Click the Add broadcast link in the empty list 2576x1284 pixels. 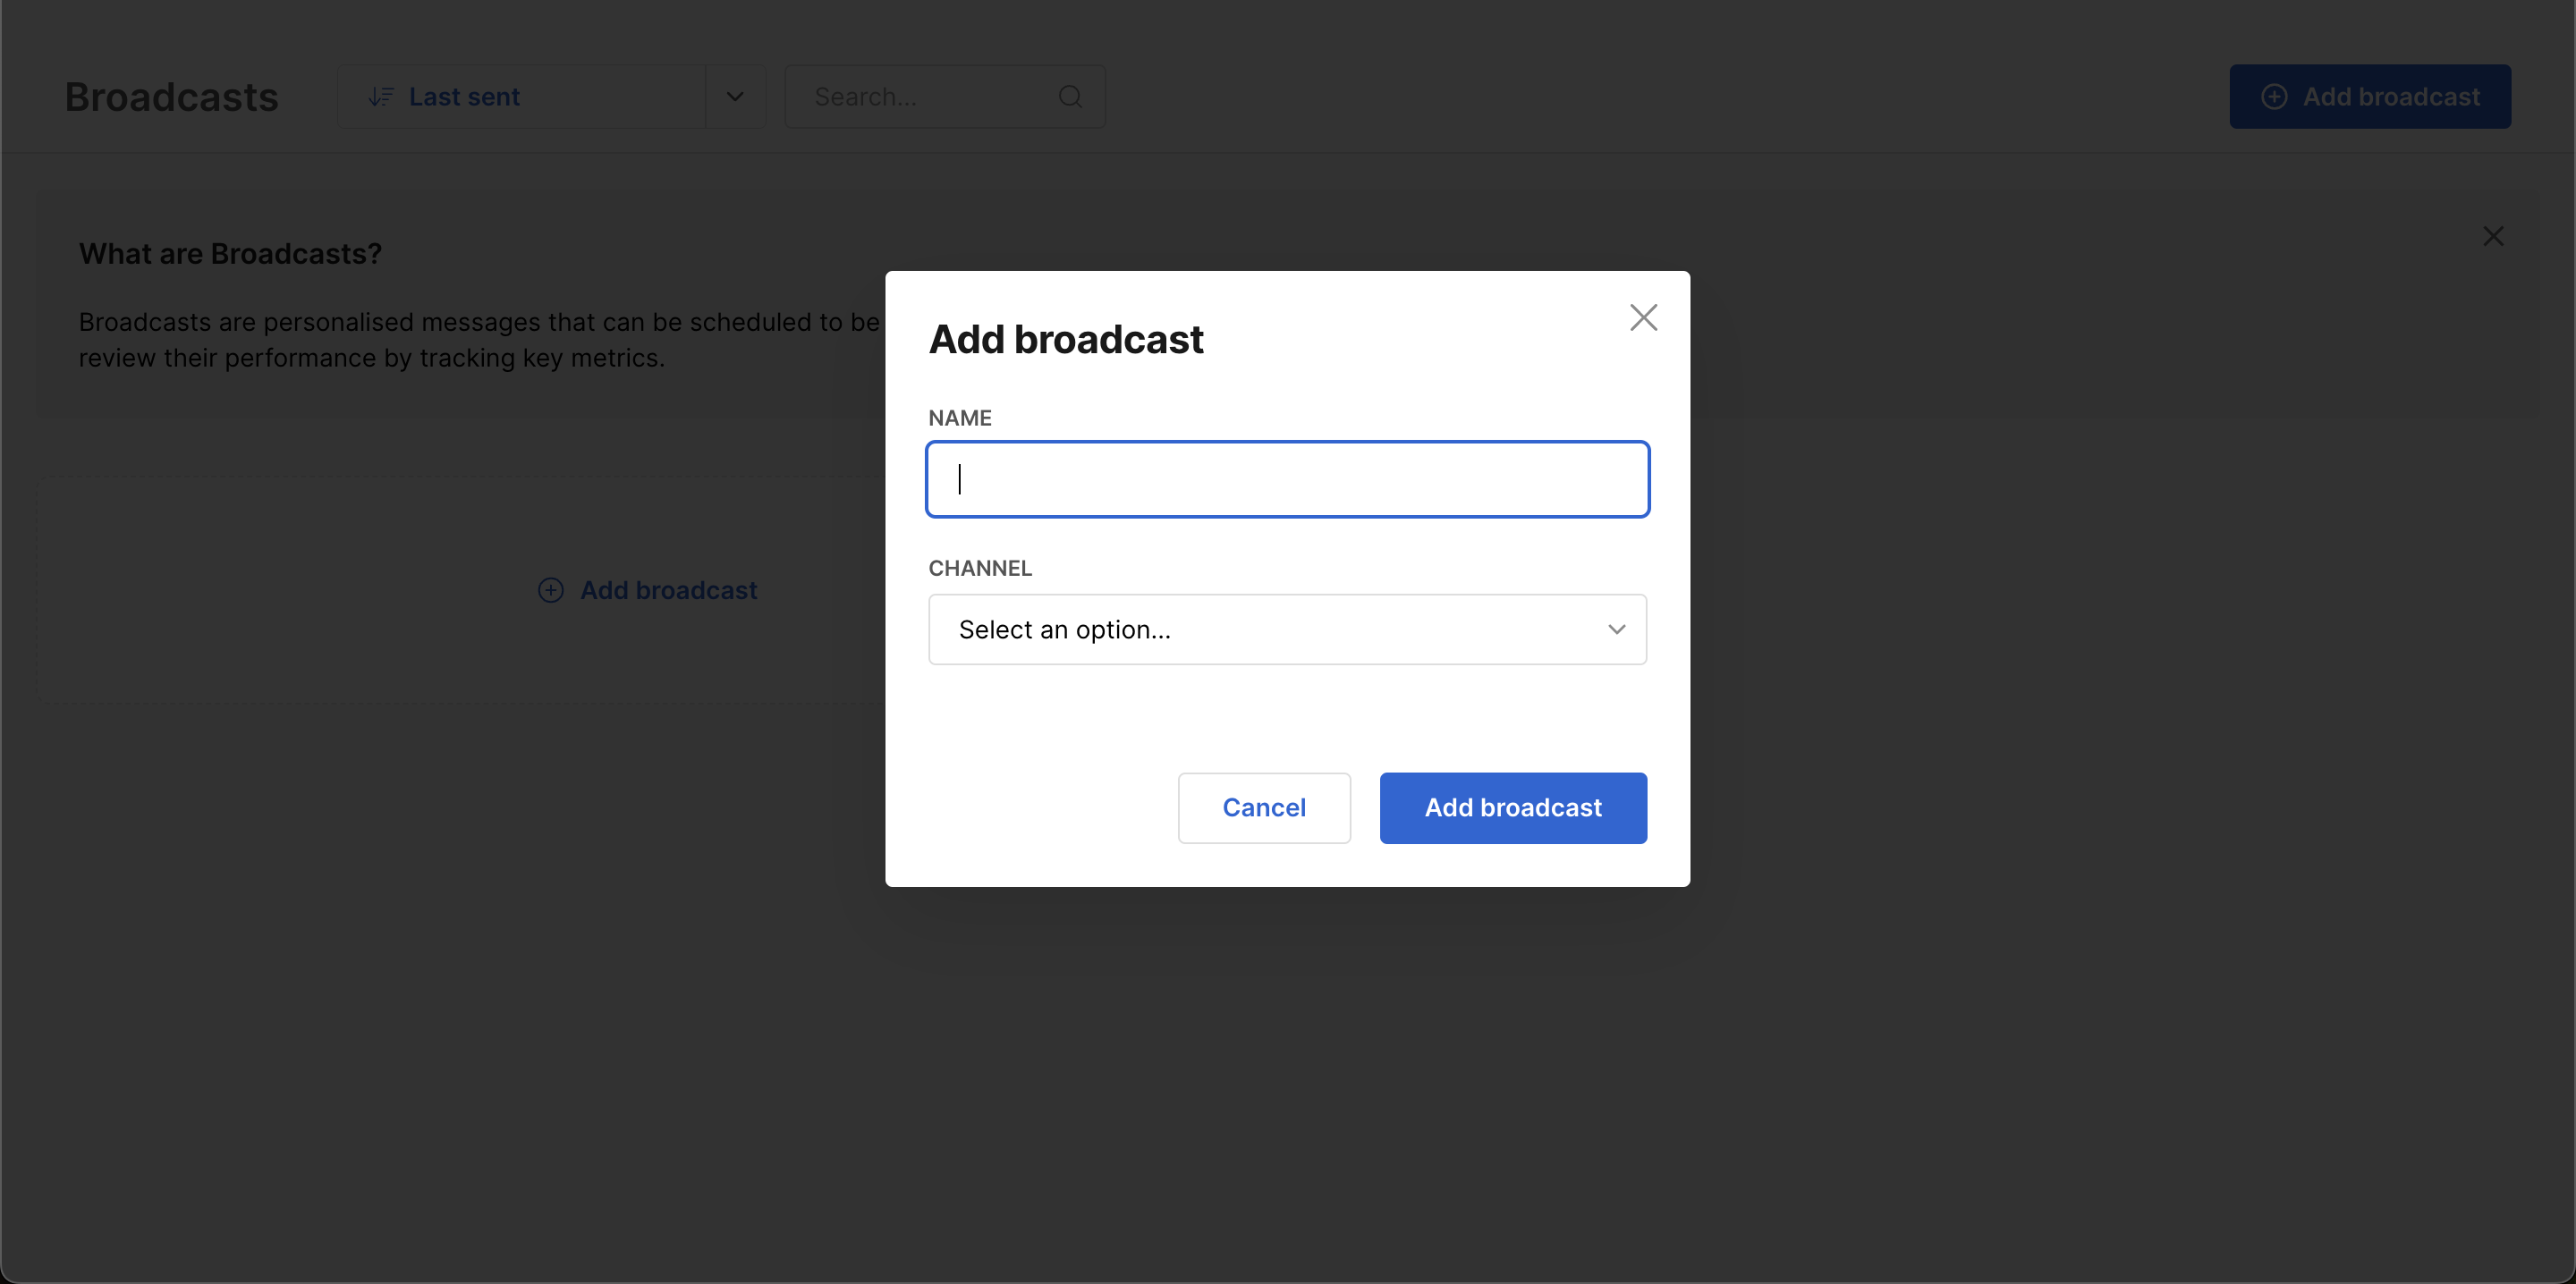pyautogui.click(x=668, y=590)
